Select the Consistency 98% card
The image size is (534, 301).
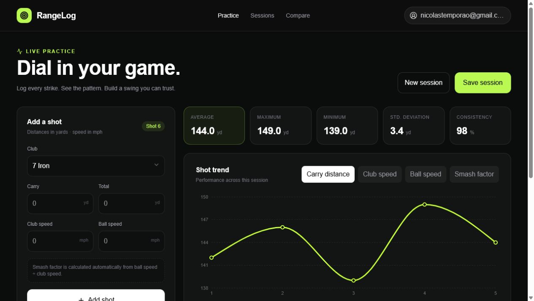(480, 126)
